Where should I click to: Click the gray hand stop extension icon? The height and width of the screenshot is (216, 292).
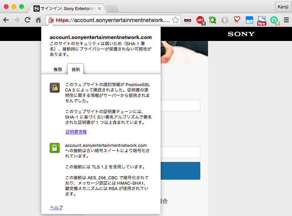(x=225, y=20)
